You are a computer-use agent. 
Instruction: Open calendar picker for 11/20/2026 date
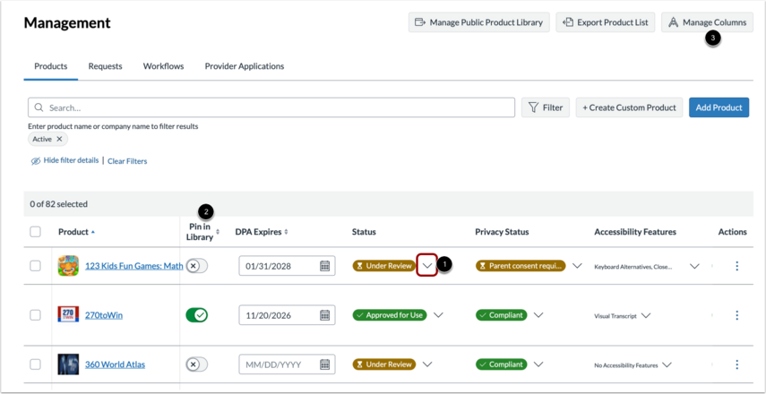pos(324,315)
